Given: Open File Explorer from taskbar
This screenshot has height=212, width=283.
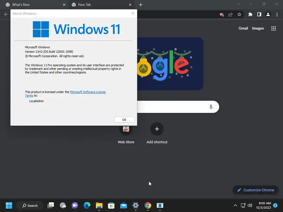Looking at the screenshot, I should tap(99, 205).
